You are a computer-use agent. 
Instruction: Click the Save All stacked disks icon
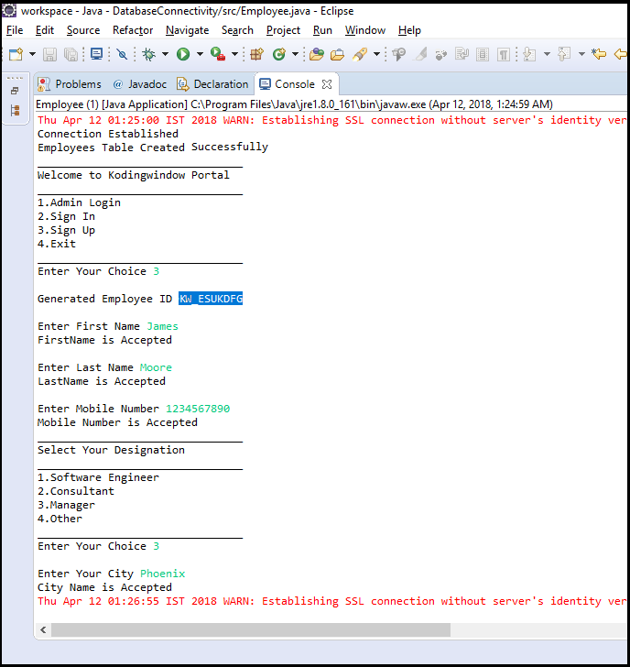tap(71, 54)
